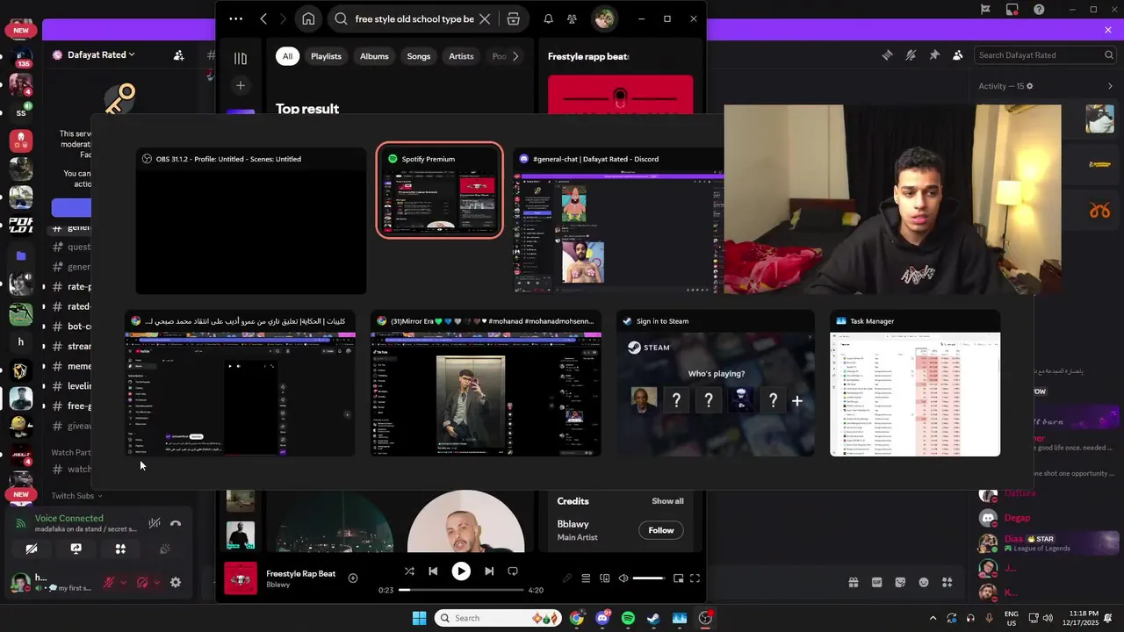The image size is (1124, 632).
Task: Open Discord User Settings gear
Action: tap(176, 582)
